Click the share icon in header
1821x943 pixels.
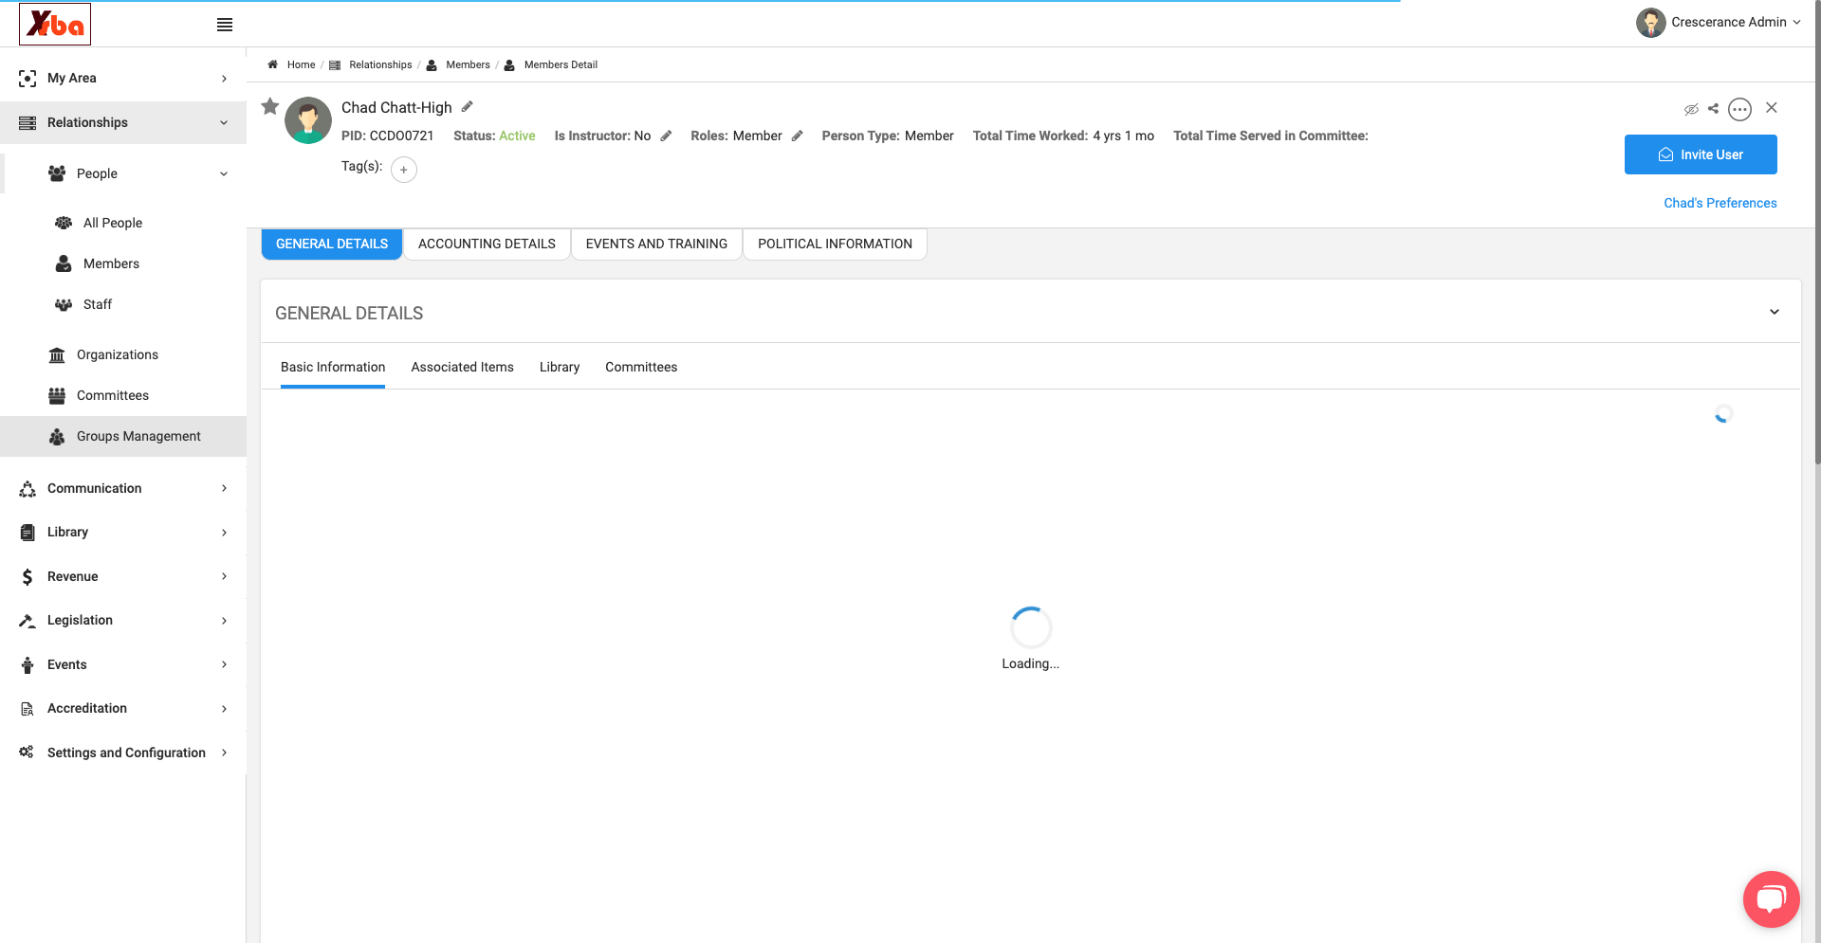(x=1713, y=108)
